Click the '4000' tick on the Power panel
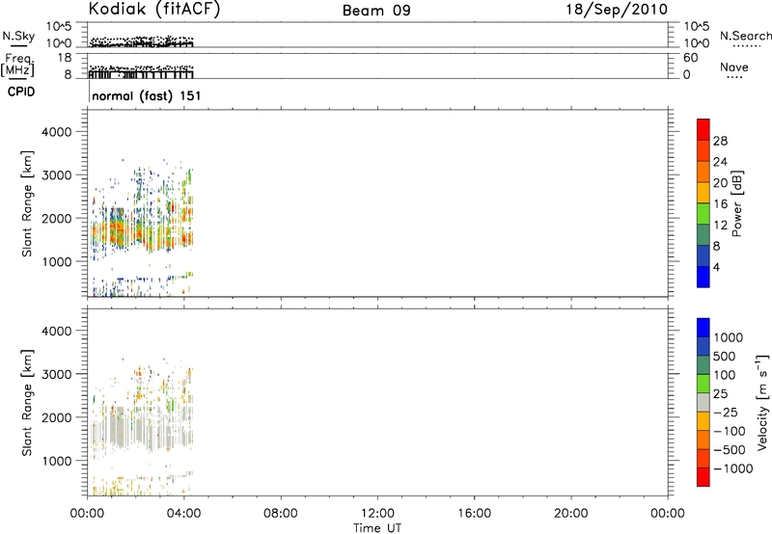 pyautogui.click(x=57, y=132)
